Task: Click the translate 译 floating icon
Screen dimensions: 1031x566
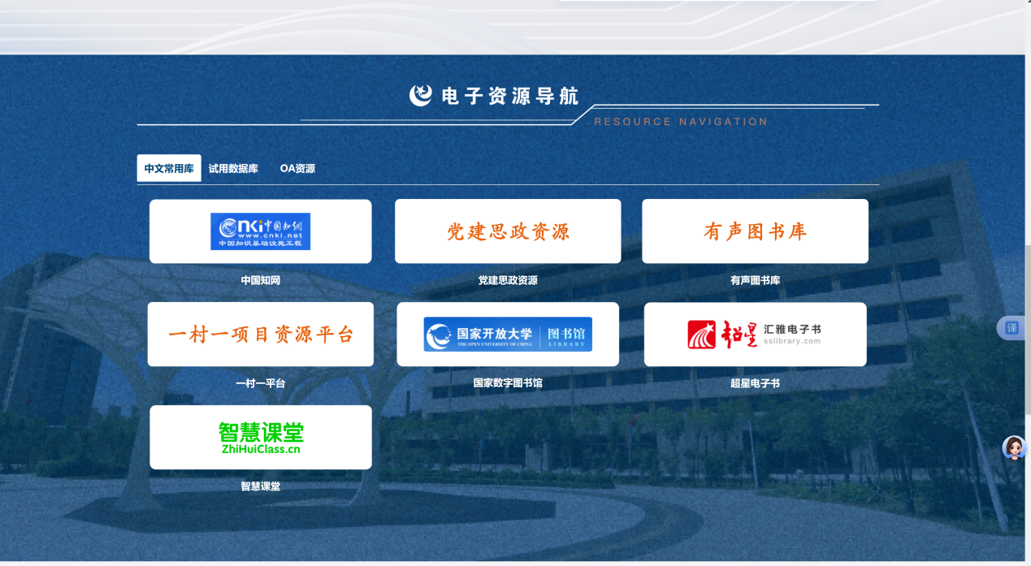Action: tap(1012, 328)
